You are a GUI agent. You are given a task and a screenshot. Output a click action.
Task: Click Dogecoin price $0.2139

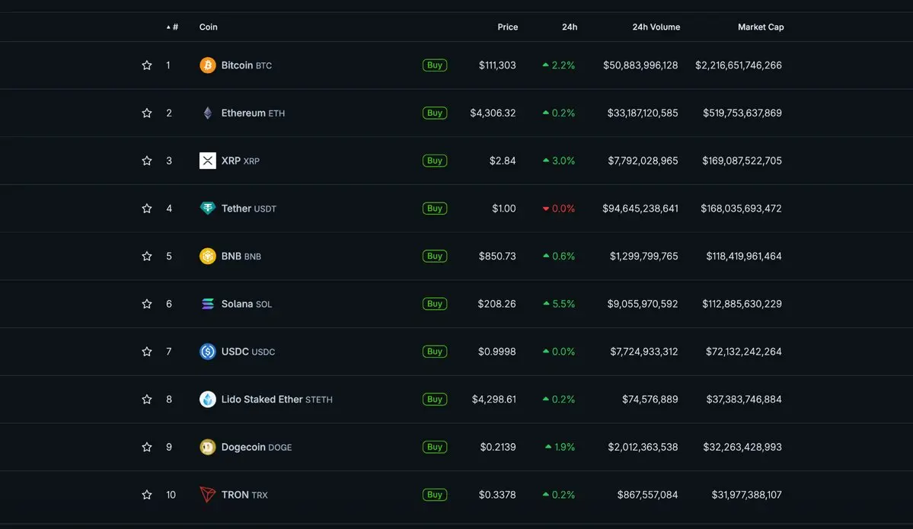coord(498,447)
